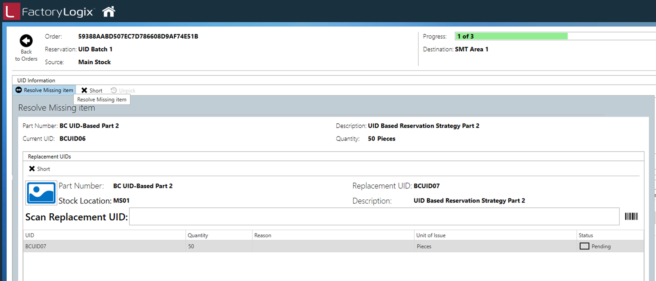The image size is (656, 281).
Task: Click the Home icon in header
Action: 108,12
